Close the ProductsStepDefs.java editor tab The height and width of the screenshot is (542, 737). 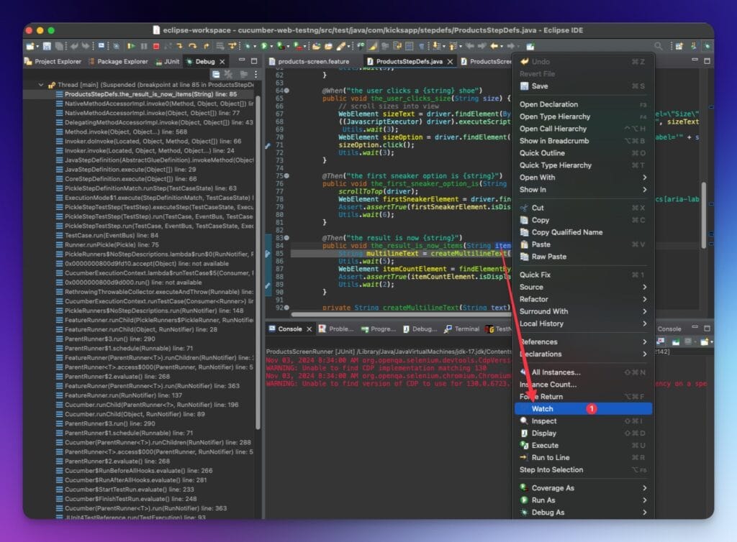(x=450, y=62)
